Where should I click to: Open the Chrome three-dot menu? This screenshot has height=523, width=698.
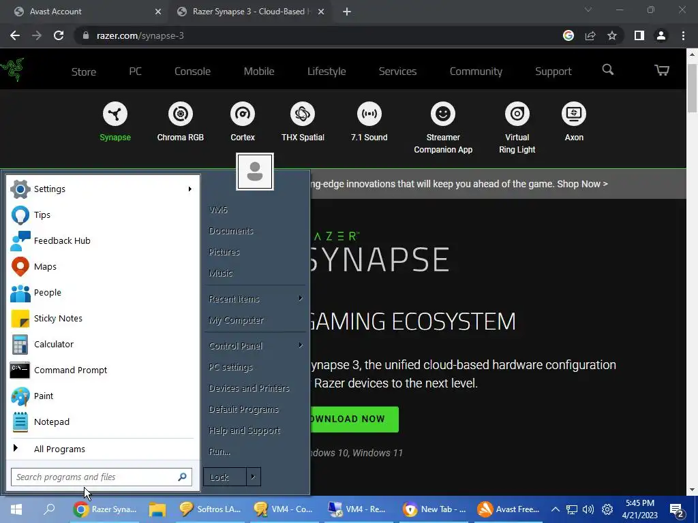tap(683, 35)
